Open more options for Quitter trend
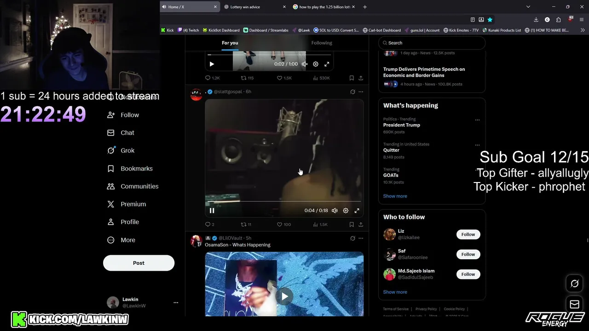 (477, 145)
